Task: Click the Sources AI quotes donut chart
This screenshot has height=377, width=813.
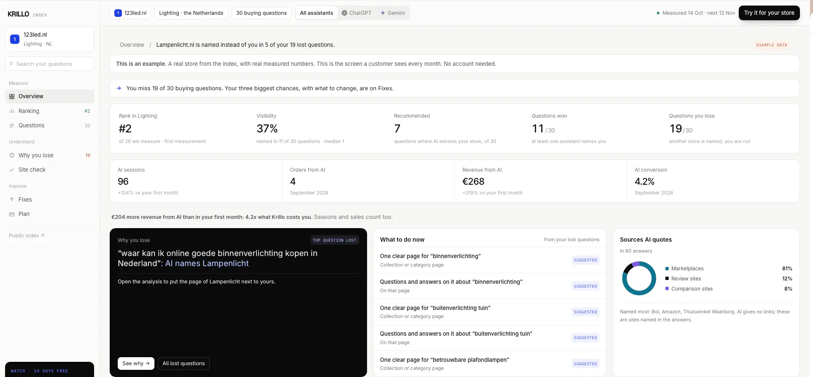Action: point(639,278)
